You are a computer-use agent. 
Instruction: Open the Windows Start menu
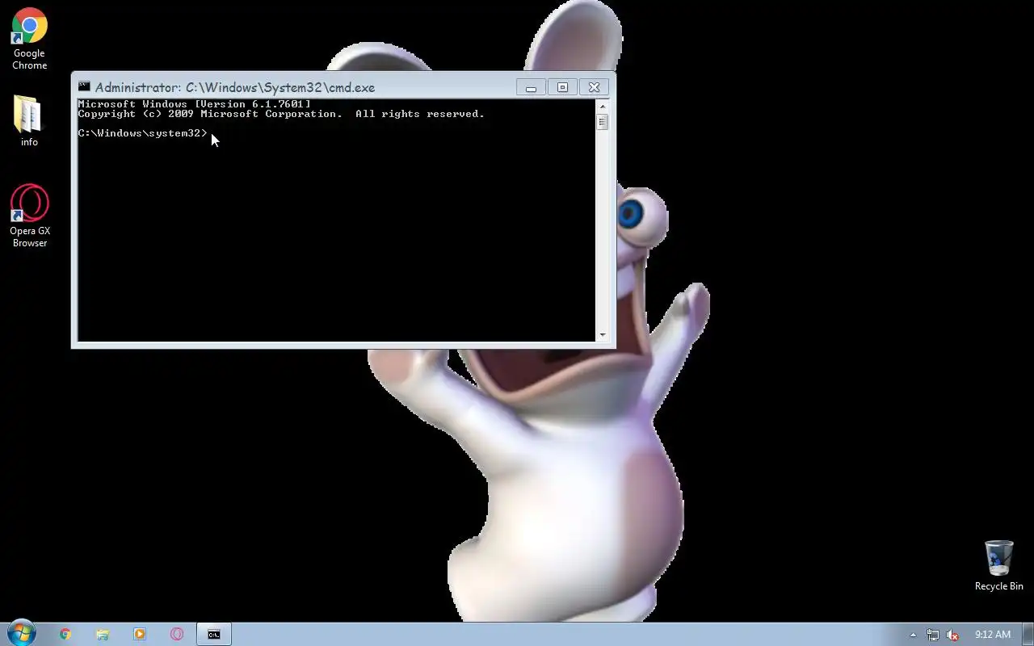coord(21,634)
